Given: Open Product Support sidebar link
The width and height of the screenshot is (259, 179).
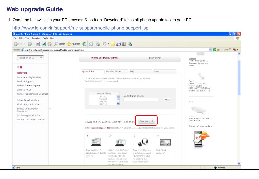Looking at the screenshot, I should [x=25, y=81].
